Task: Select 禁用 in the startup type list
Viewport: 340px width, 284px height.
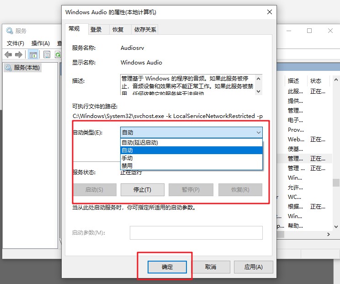Action: click(x=127, y=166)
